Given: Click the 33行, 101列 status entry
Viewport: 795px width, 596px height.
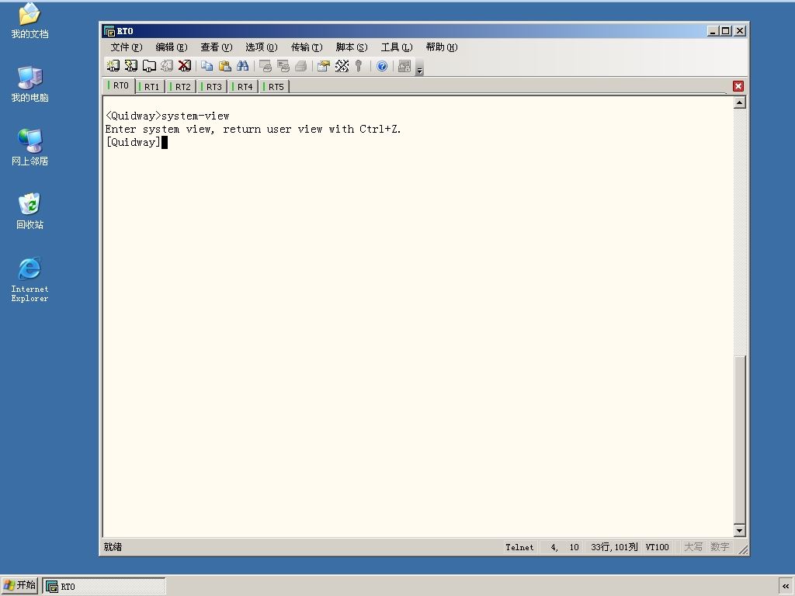Looking at the screenshot, I should [x=614, y=547].
